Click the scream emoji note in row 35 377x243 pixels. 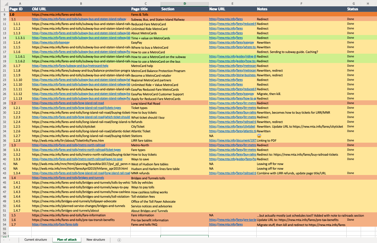coord(259,136)
